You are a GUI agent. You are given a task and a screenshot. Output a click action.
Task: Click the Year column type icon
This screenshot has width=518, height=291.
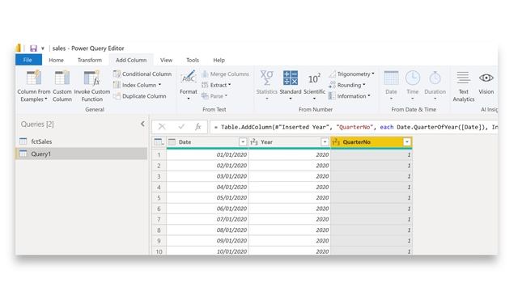(x=253, y=142)
